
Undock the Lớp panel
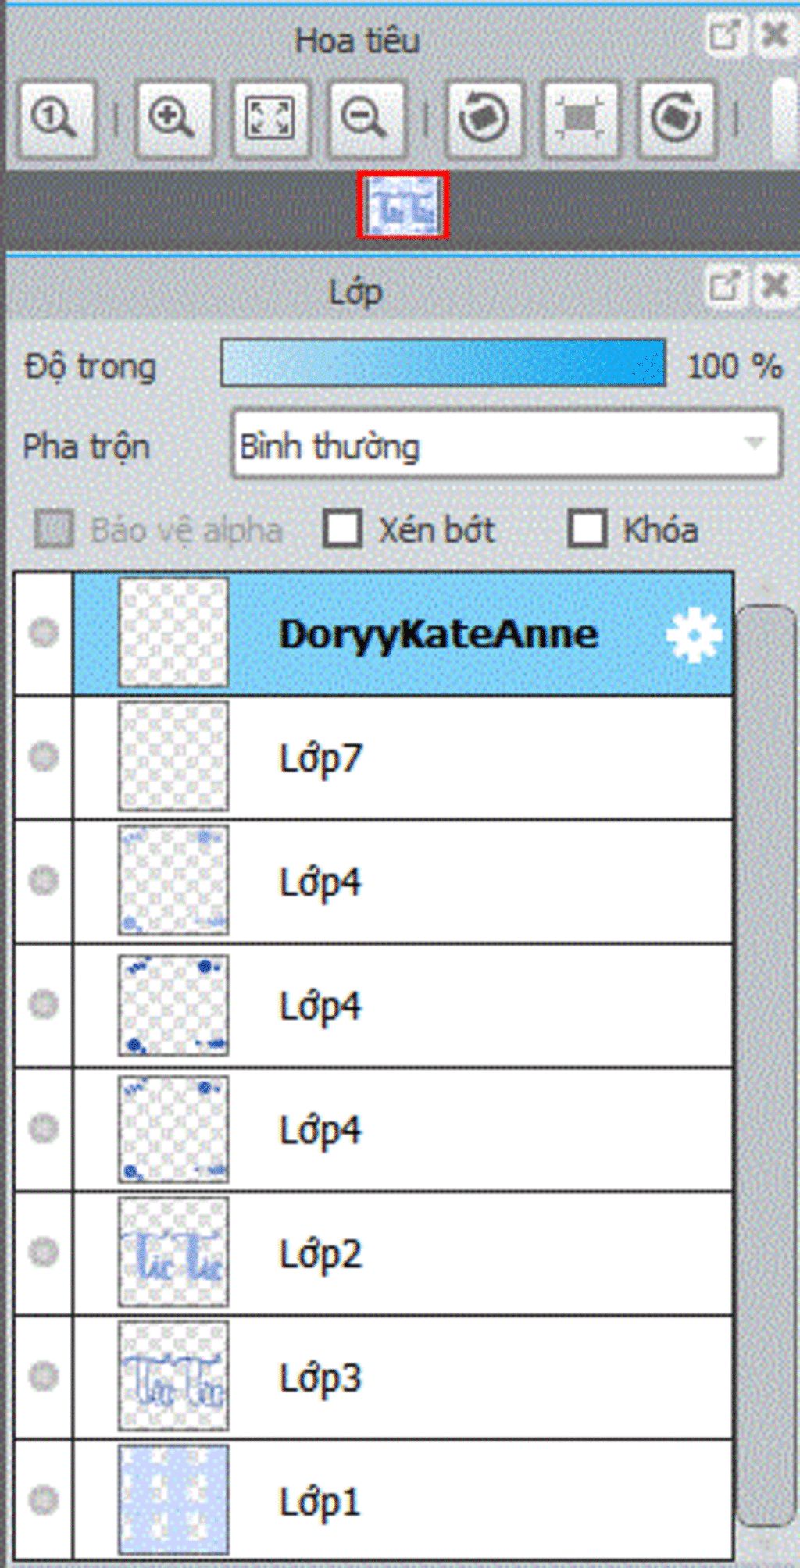724,287
